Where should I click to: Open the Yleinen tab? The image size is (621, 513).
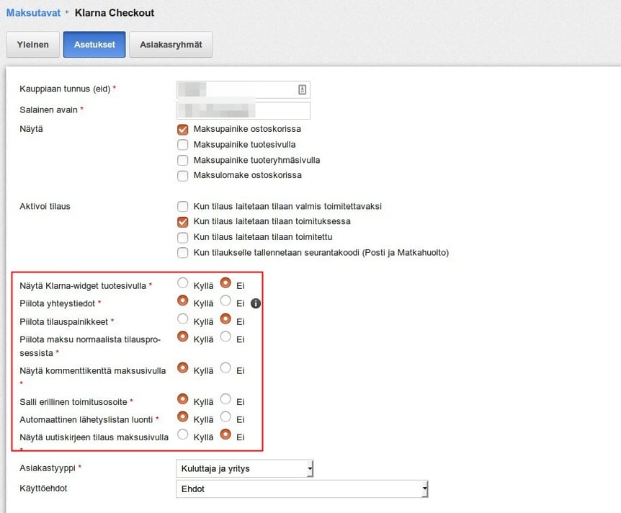[x=33, y=45]
